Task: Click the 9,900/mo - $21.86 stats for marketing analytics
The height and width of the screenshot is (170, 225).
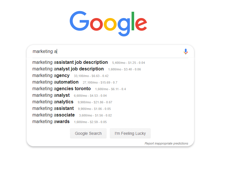Action: click(95, 102)
